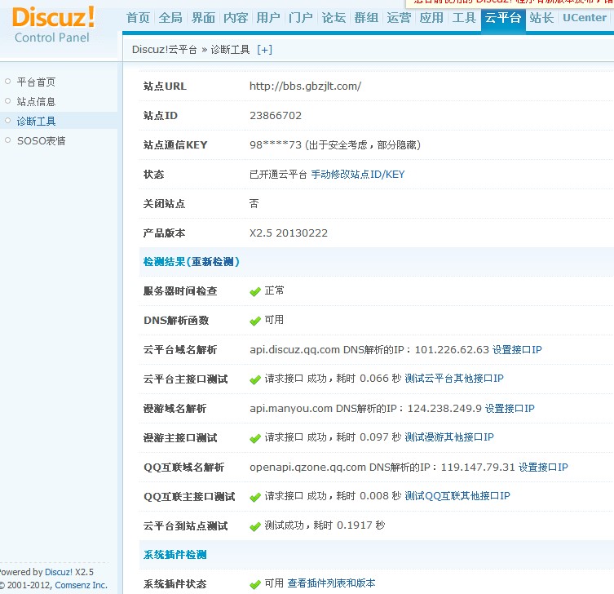Click green check icon for 云平台到站点测试
Screen dimensions: 614x594
(255, 526)
